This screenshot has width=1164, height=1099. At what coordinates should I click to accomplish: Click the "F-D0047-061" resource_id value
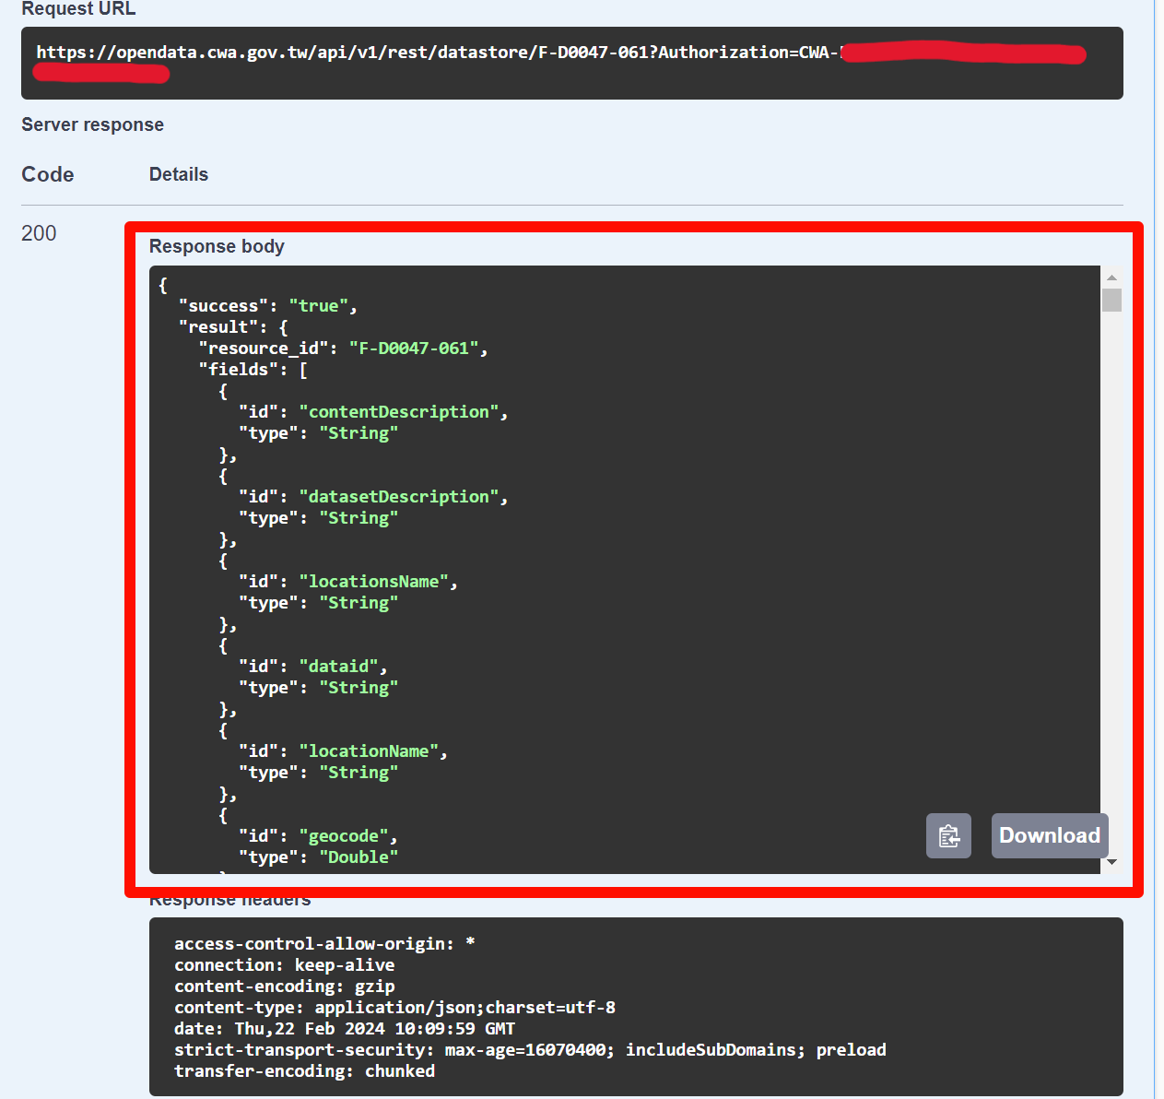(413, 349)
